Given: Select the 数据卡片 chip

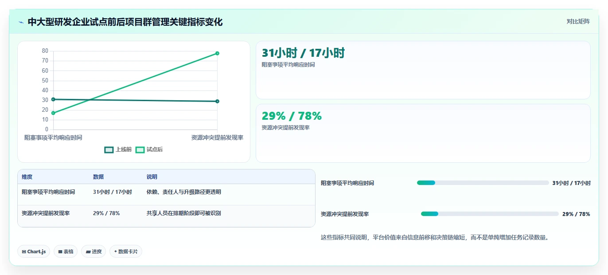Looking at the screenshot, I should pos(126,251).
